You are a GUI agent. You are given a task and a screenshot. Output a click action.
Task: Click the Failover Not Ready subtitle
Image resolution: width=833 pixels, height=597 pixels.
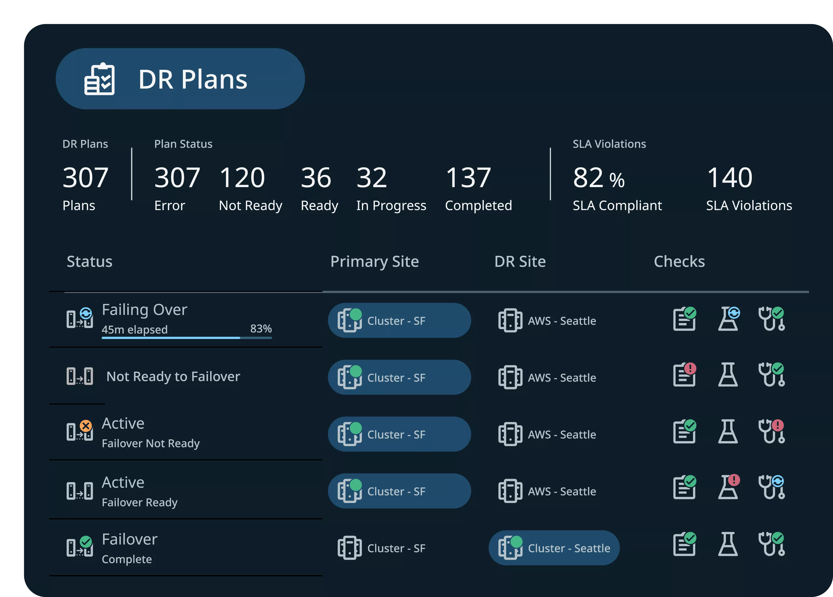pos(151,443)
